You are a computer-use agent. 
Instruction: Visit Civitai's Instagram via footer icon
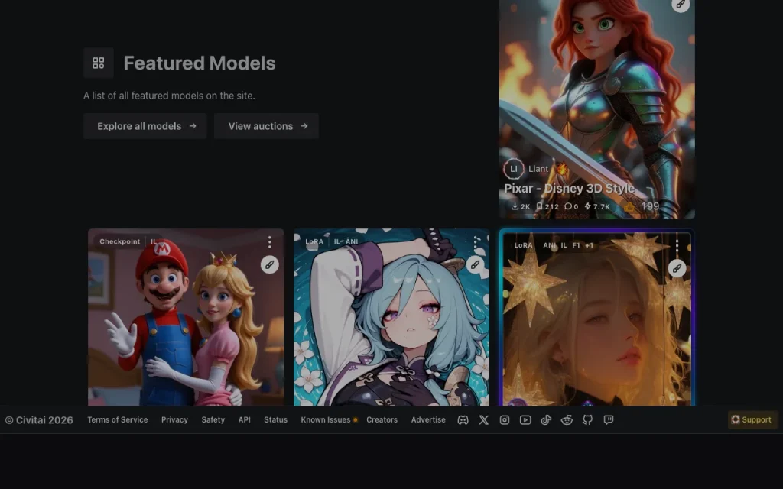pos(505,420)
